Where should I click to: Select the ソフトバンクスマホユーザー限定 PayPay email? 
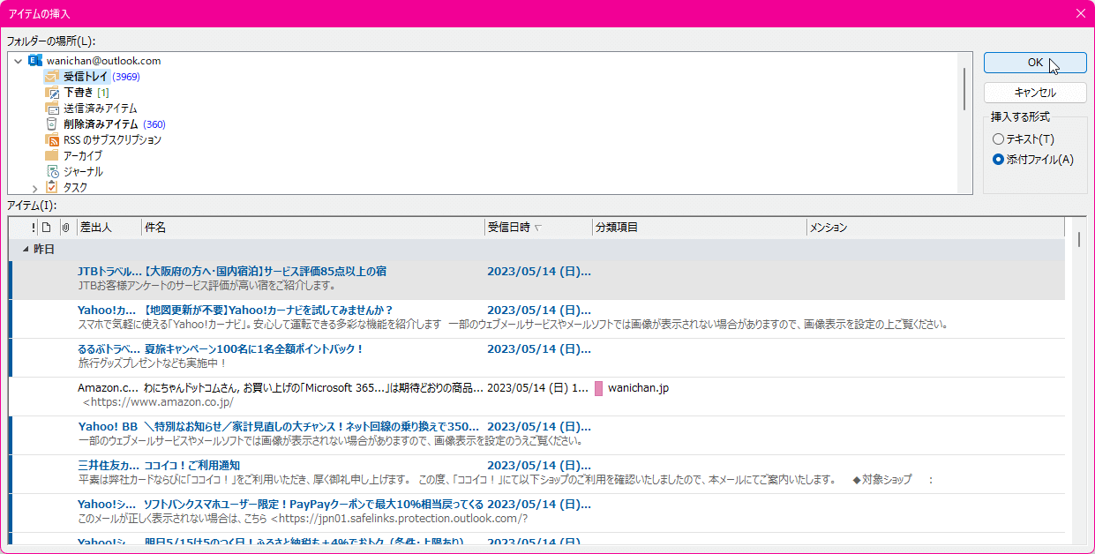(536, 513)
